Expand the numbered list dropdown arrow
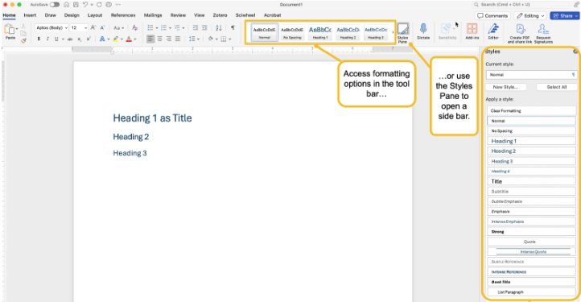 coord(170,28)
